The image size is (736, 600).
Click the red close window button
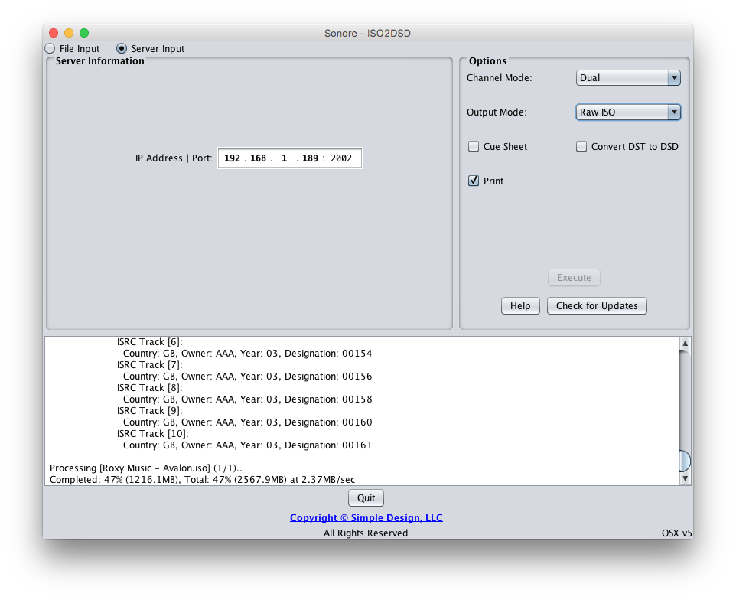click(54, 33)
